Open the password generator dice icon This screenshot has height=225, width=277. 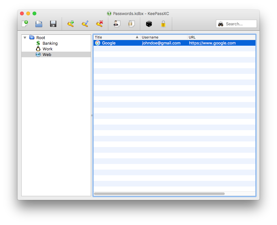click(149, 24)
